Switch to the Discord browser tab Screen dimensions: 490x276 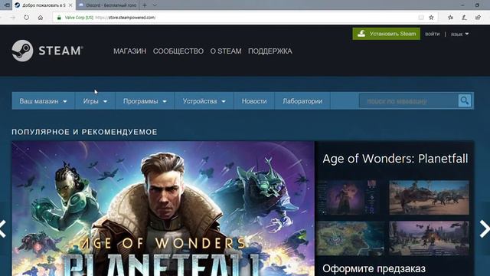(x=107, y=5)
